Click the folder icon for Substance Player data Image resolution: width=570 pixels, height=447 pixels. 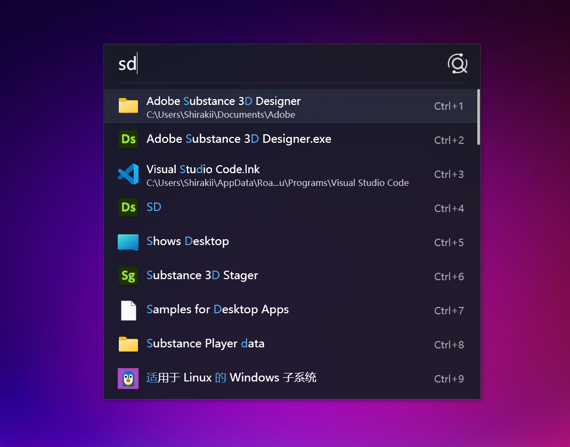pyautogui.click(x=128, y=344)
